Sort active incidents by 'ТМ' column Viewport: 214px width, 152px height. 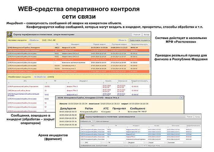(57, 44)
